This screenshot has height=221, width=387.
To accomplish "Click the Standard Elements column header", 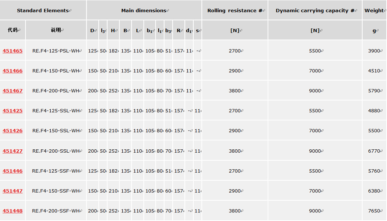I will [43, 10].
